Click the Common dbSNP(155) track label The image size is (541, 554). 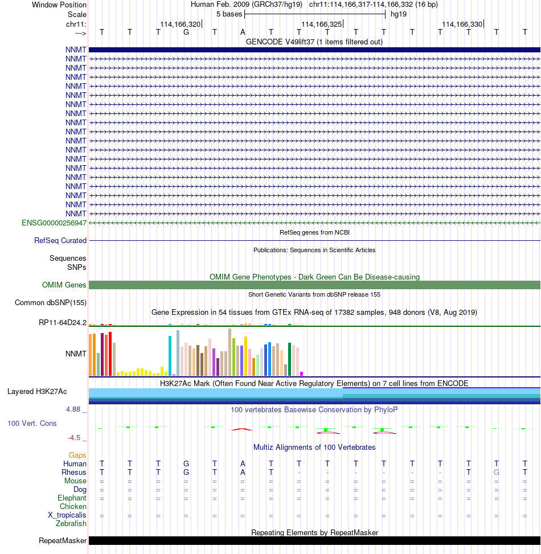click(51, 303)
